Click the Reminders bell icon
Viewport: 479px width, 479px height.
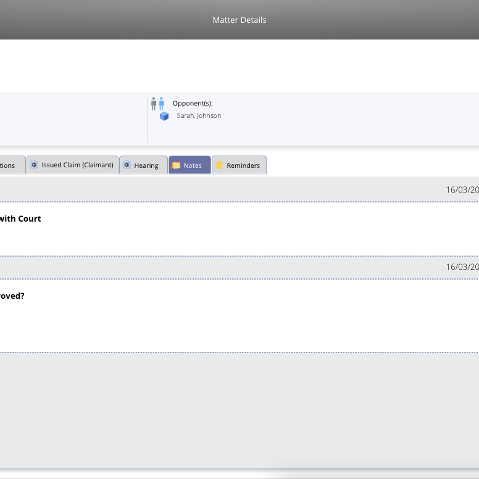tap(219, 165)
